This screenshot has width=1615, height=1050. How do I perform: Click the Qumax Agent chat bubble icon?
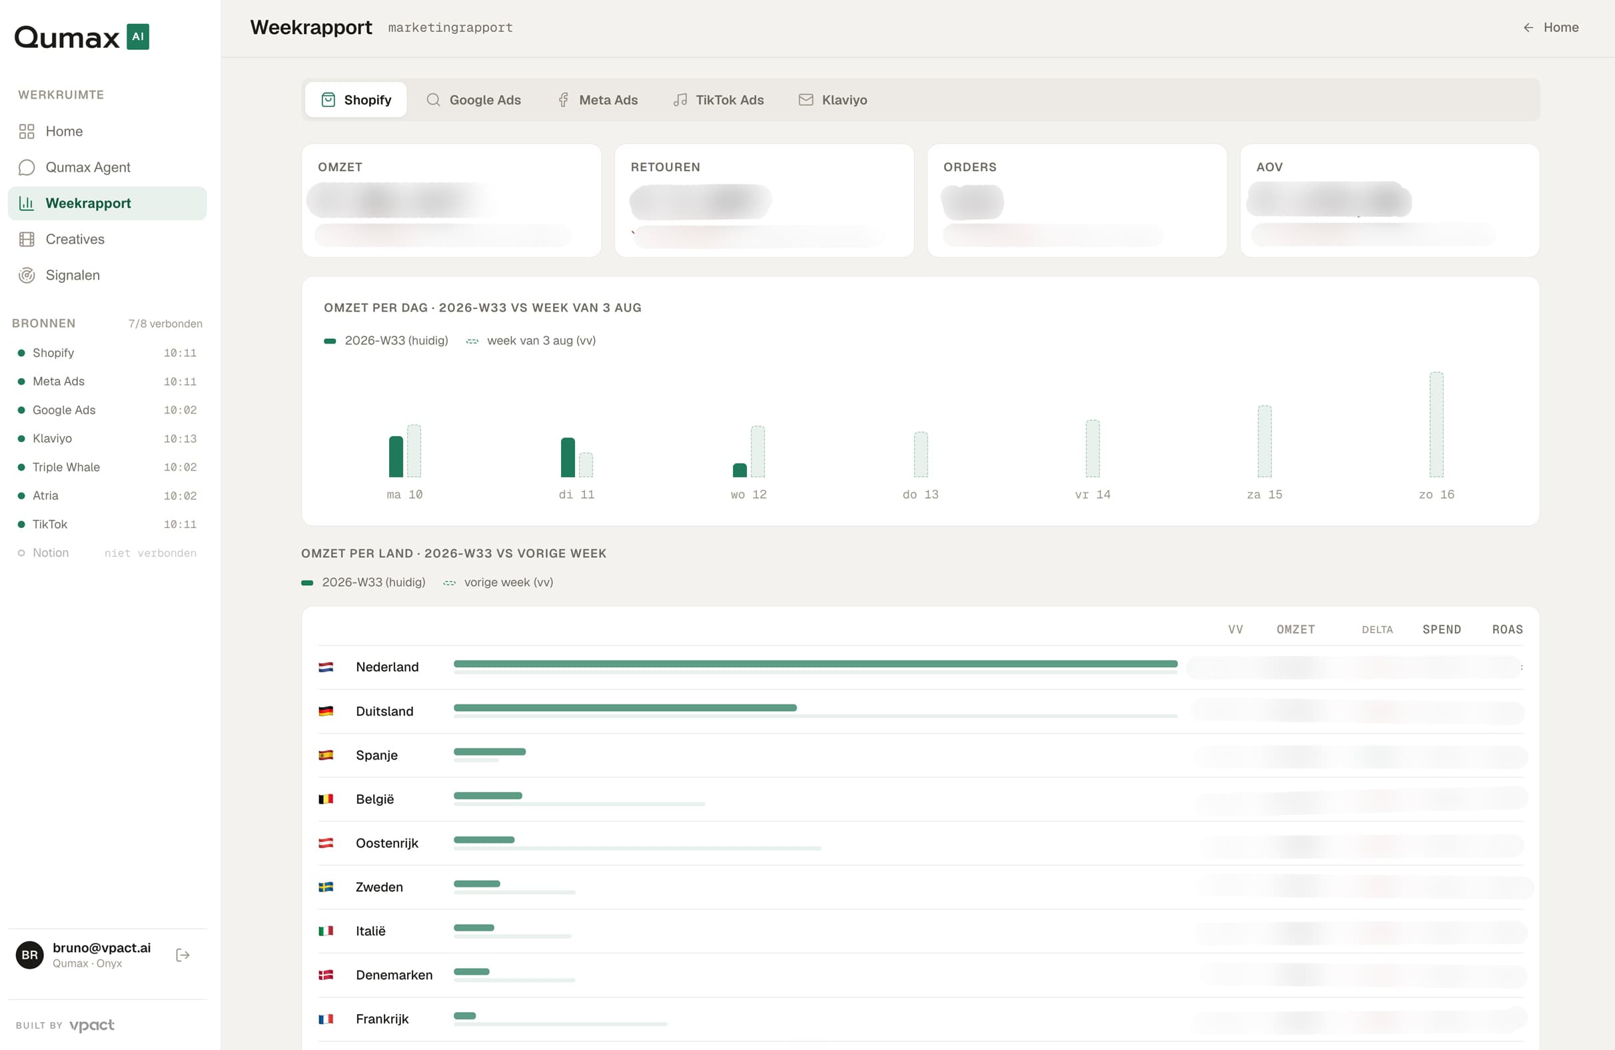pos(27,167)
